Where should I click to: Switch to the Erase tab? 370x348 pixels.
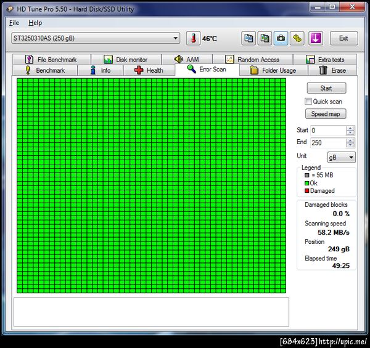[x=332, y=70]
